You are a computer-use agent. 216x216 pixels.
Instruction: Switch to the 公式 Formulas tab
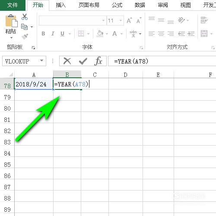(x=117, y=5)
